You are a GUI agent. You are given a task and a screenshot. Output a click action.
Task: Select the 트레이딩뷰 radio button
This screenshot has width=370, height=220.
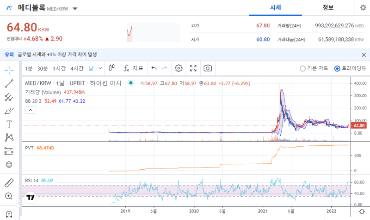tap(337, 68)
